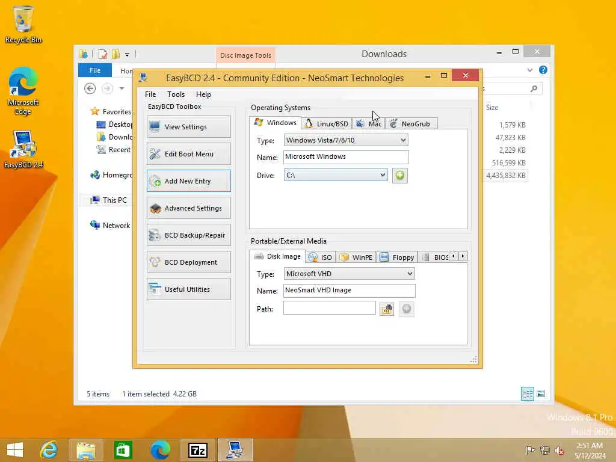
Task: Switch to the NeoGrub tab
Action: tap(411, 124)
